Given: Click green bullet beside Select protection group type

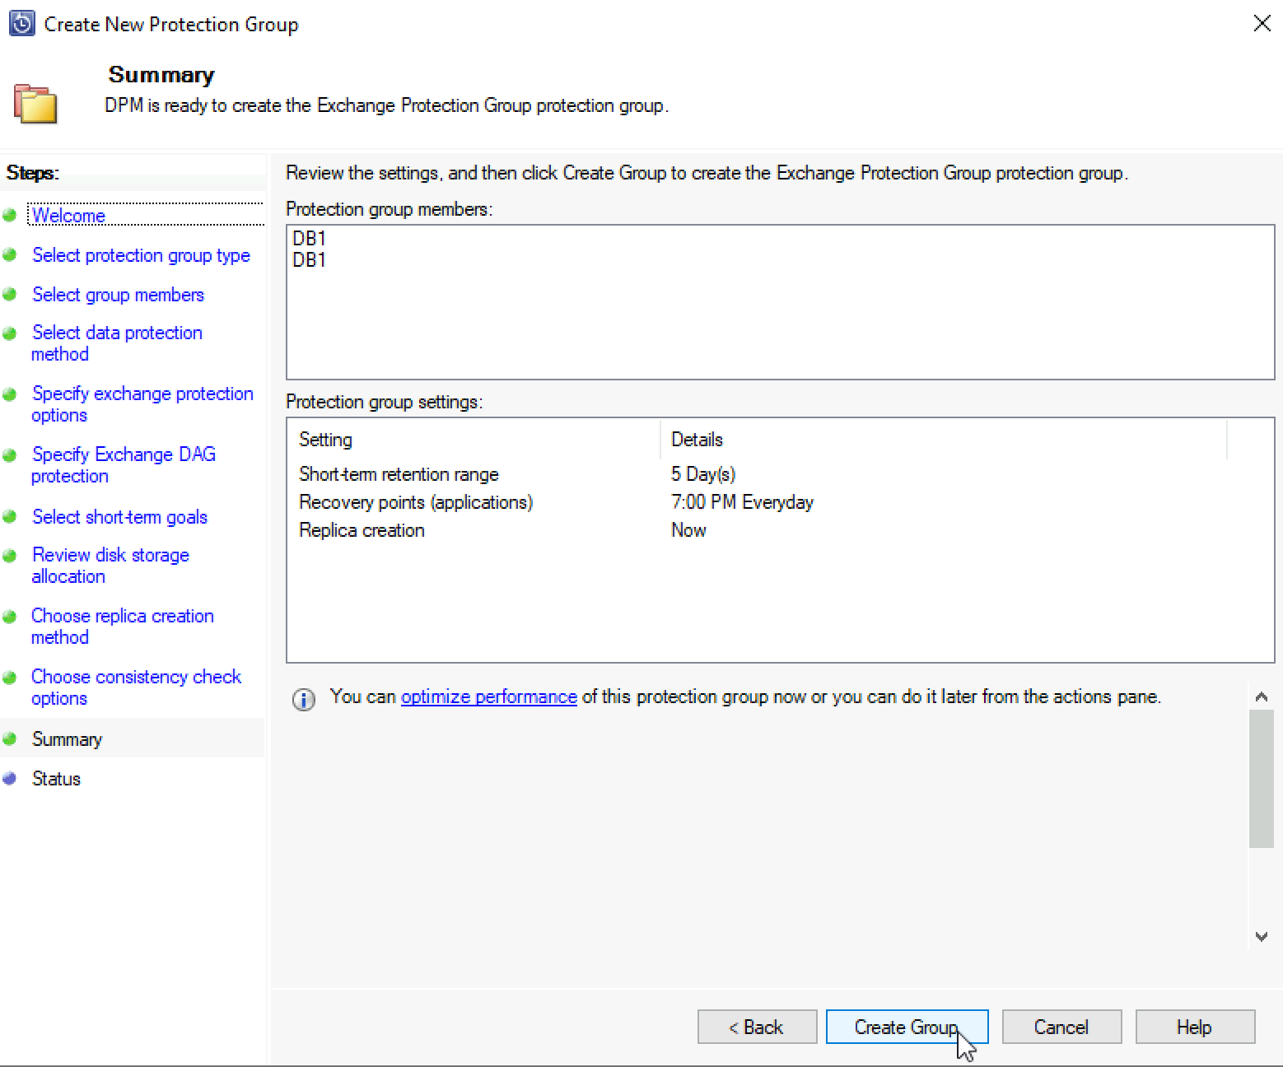Looking at the screenshot, I should [10, 254].
